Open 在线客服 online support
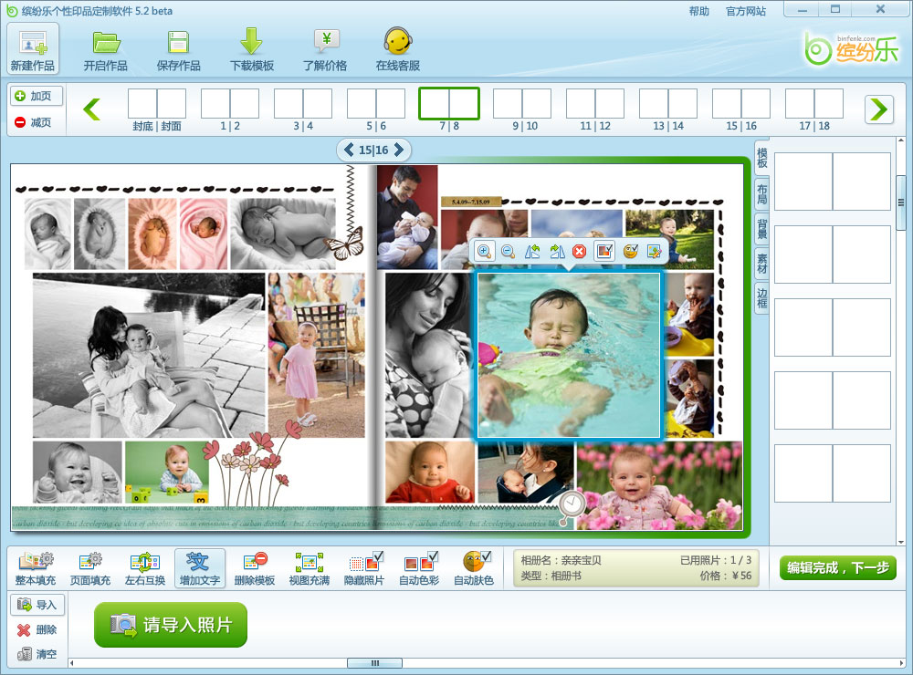 (x=398, y=50)
